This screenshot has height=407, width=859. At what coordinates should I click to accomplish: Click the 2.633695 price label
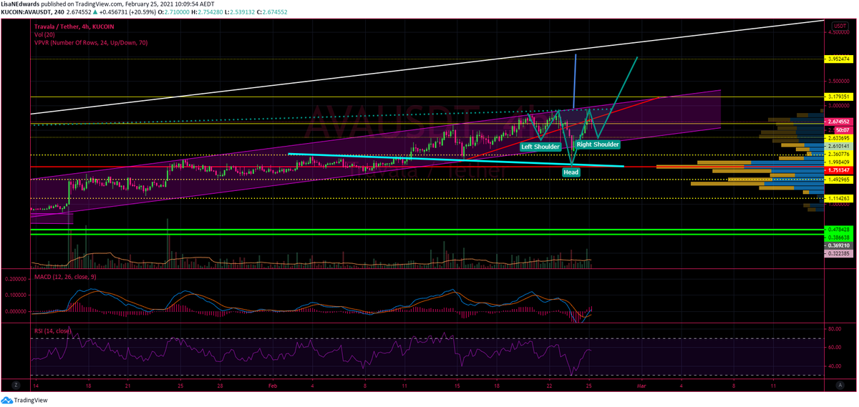(838, 137)
